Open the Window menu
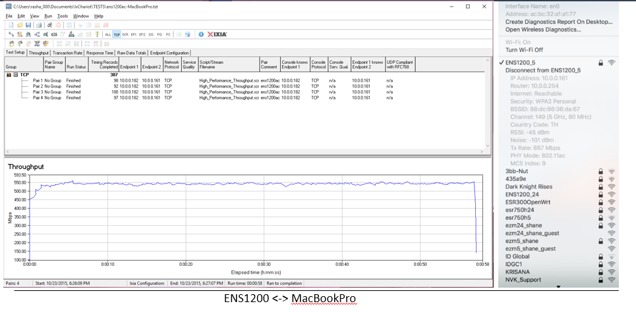 (x=80, y=16)
